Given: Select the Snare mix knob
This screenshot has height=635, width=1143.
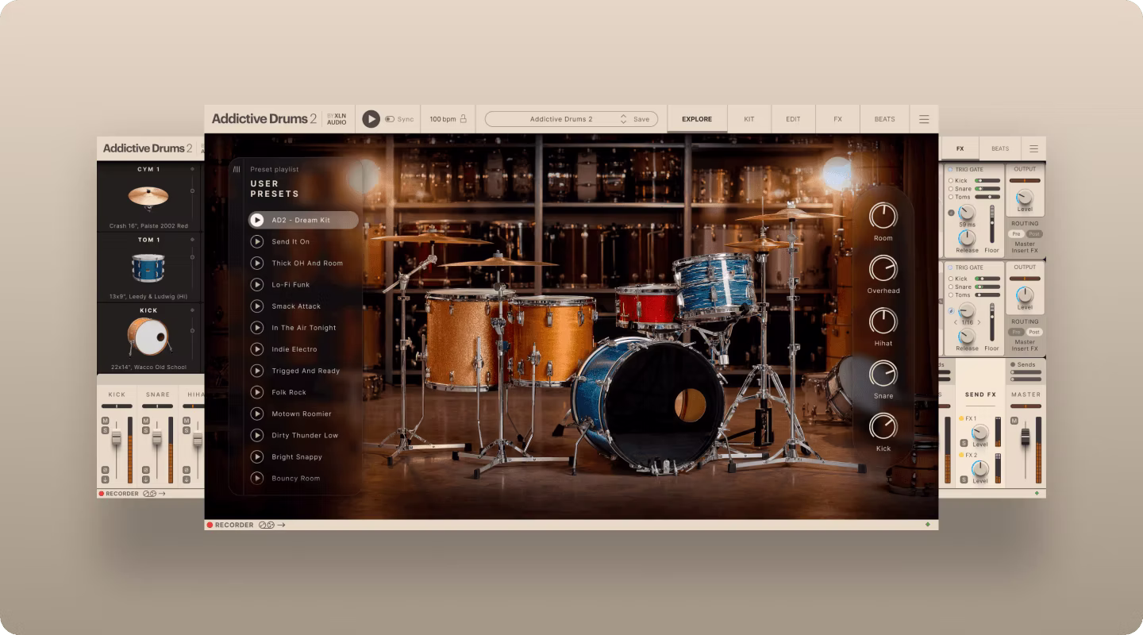Looking at the screenshot, I should (883, 373).
